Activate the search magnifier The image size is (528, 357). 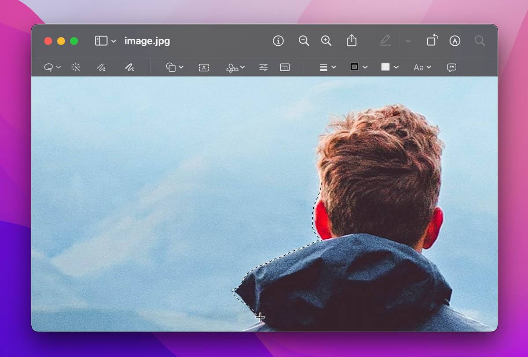(479, 40)
